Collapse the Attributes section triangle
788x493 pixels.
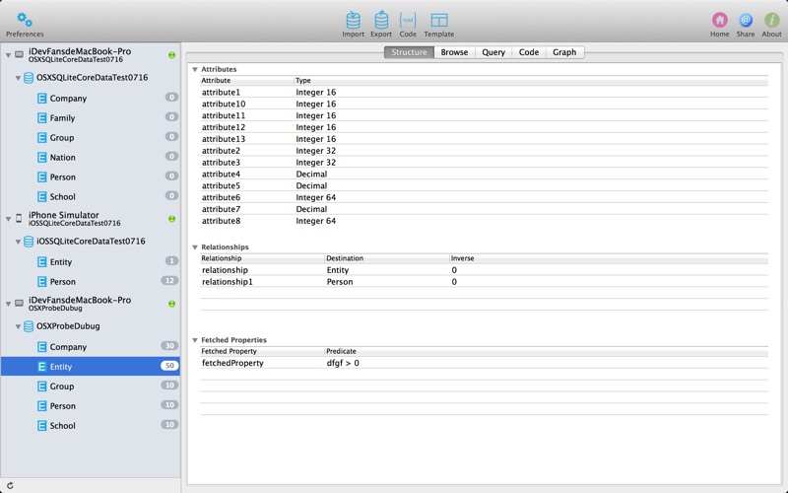pos(195,69)
